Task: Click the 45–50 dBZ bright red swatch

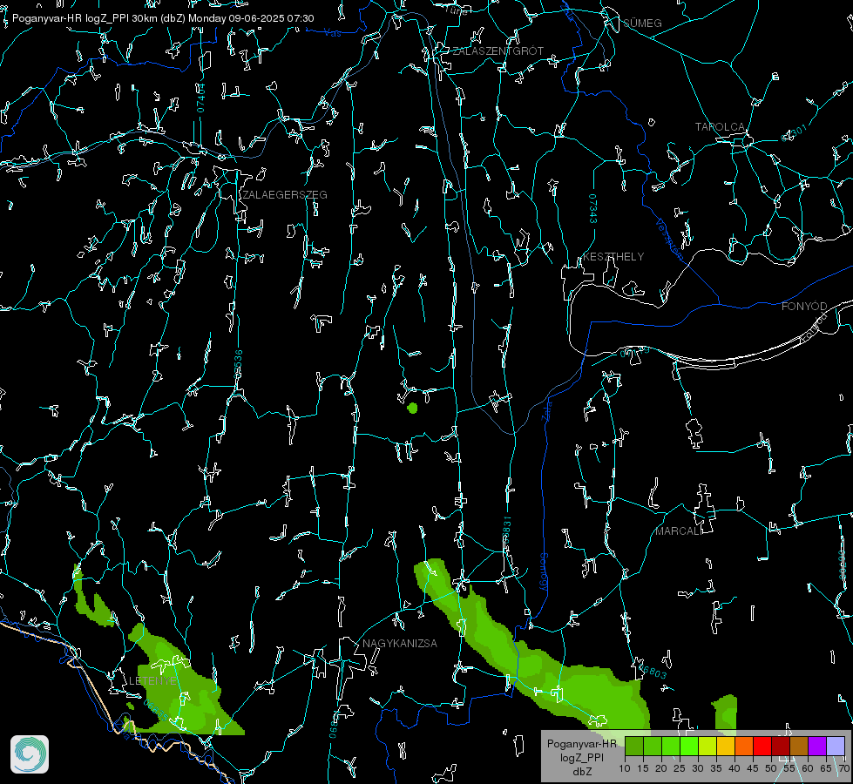Action: tap(762, 746)
